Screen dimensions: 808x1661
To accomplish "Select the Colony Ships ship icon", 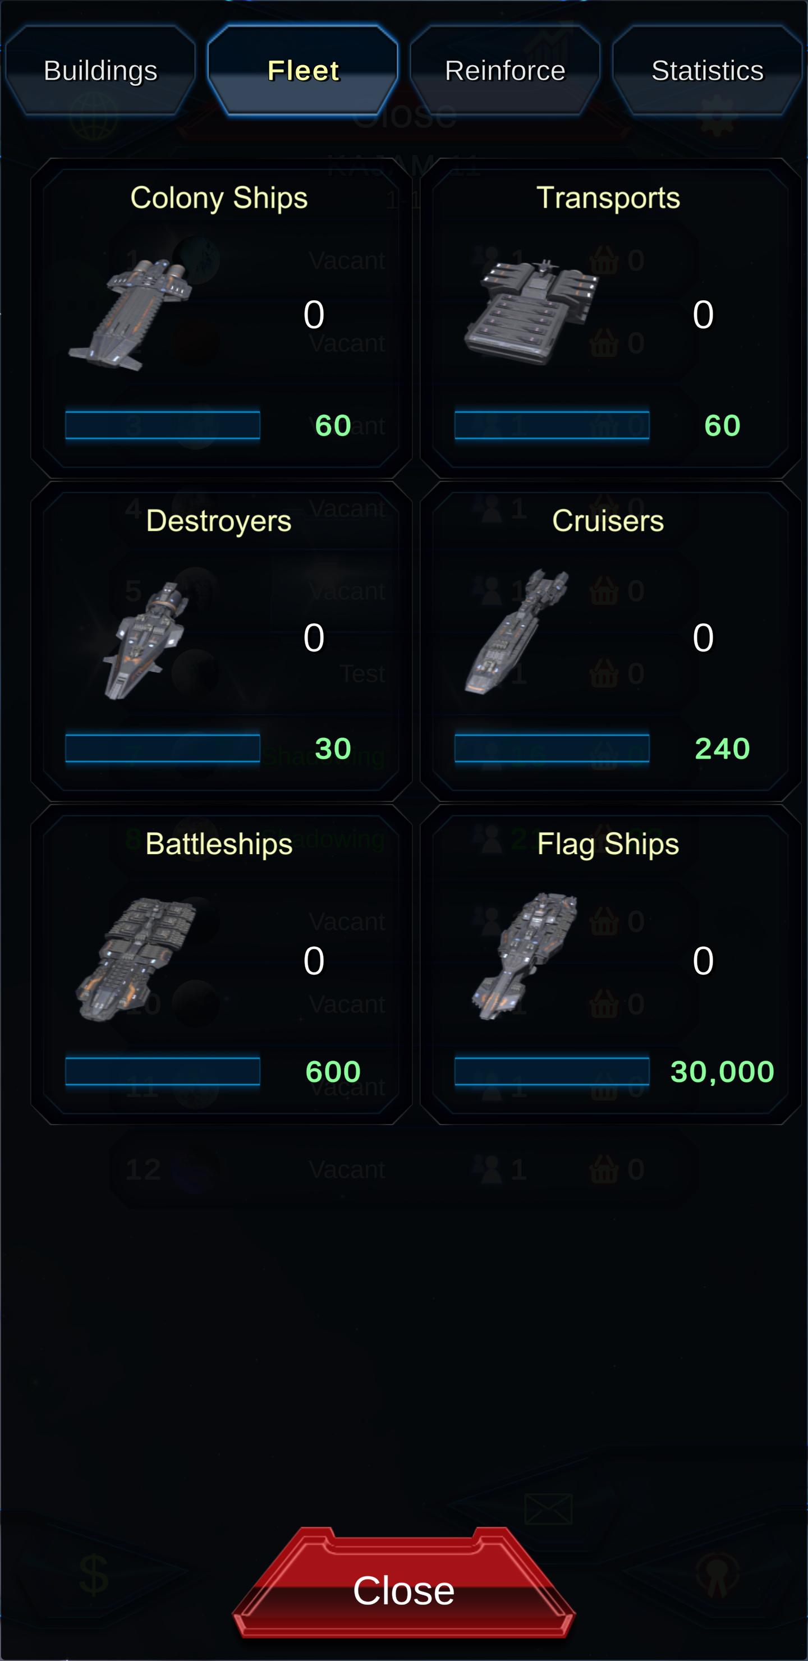I will point(131,315).
